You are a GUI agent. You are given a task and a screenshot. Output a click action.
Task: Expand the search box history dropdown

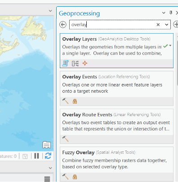point(167,25)
